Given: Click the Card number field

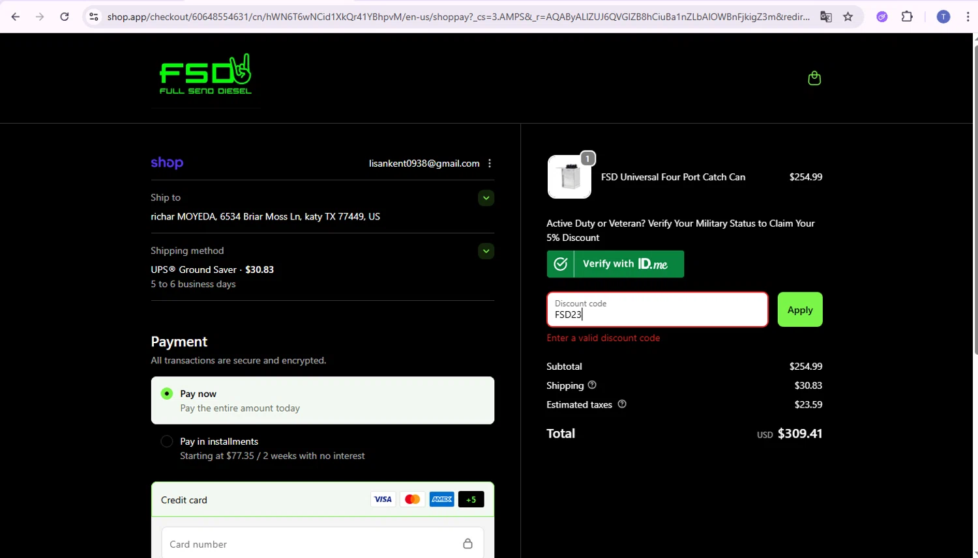Looking at the screenshot, I should (323, 544).
